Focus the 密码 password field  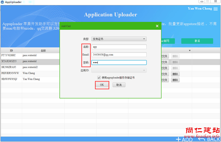click(x=119, y=62)
